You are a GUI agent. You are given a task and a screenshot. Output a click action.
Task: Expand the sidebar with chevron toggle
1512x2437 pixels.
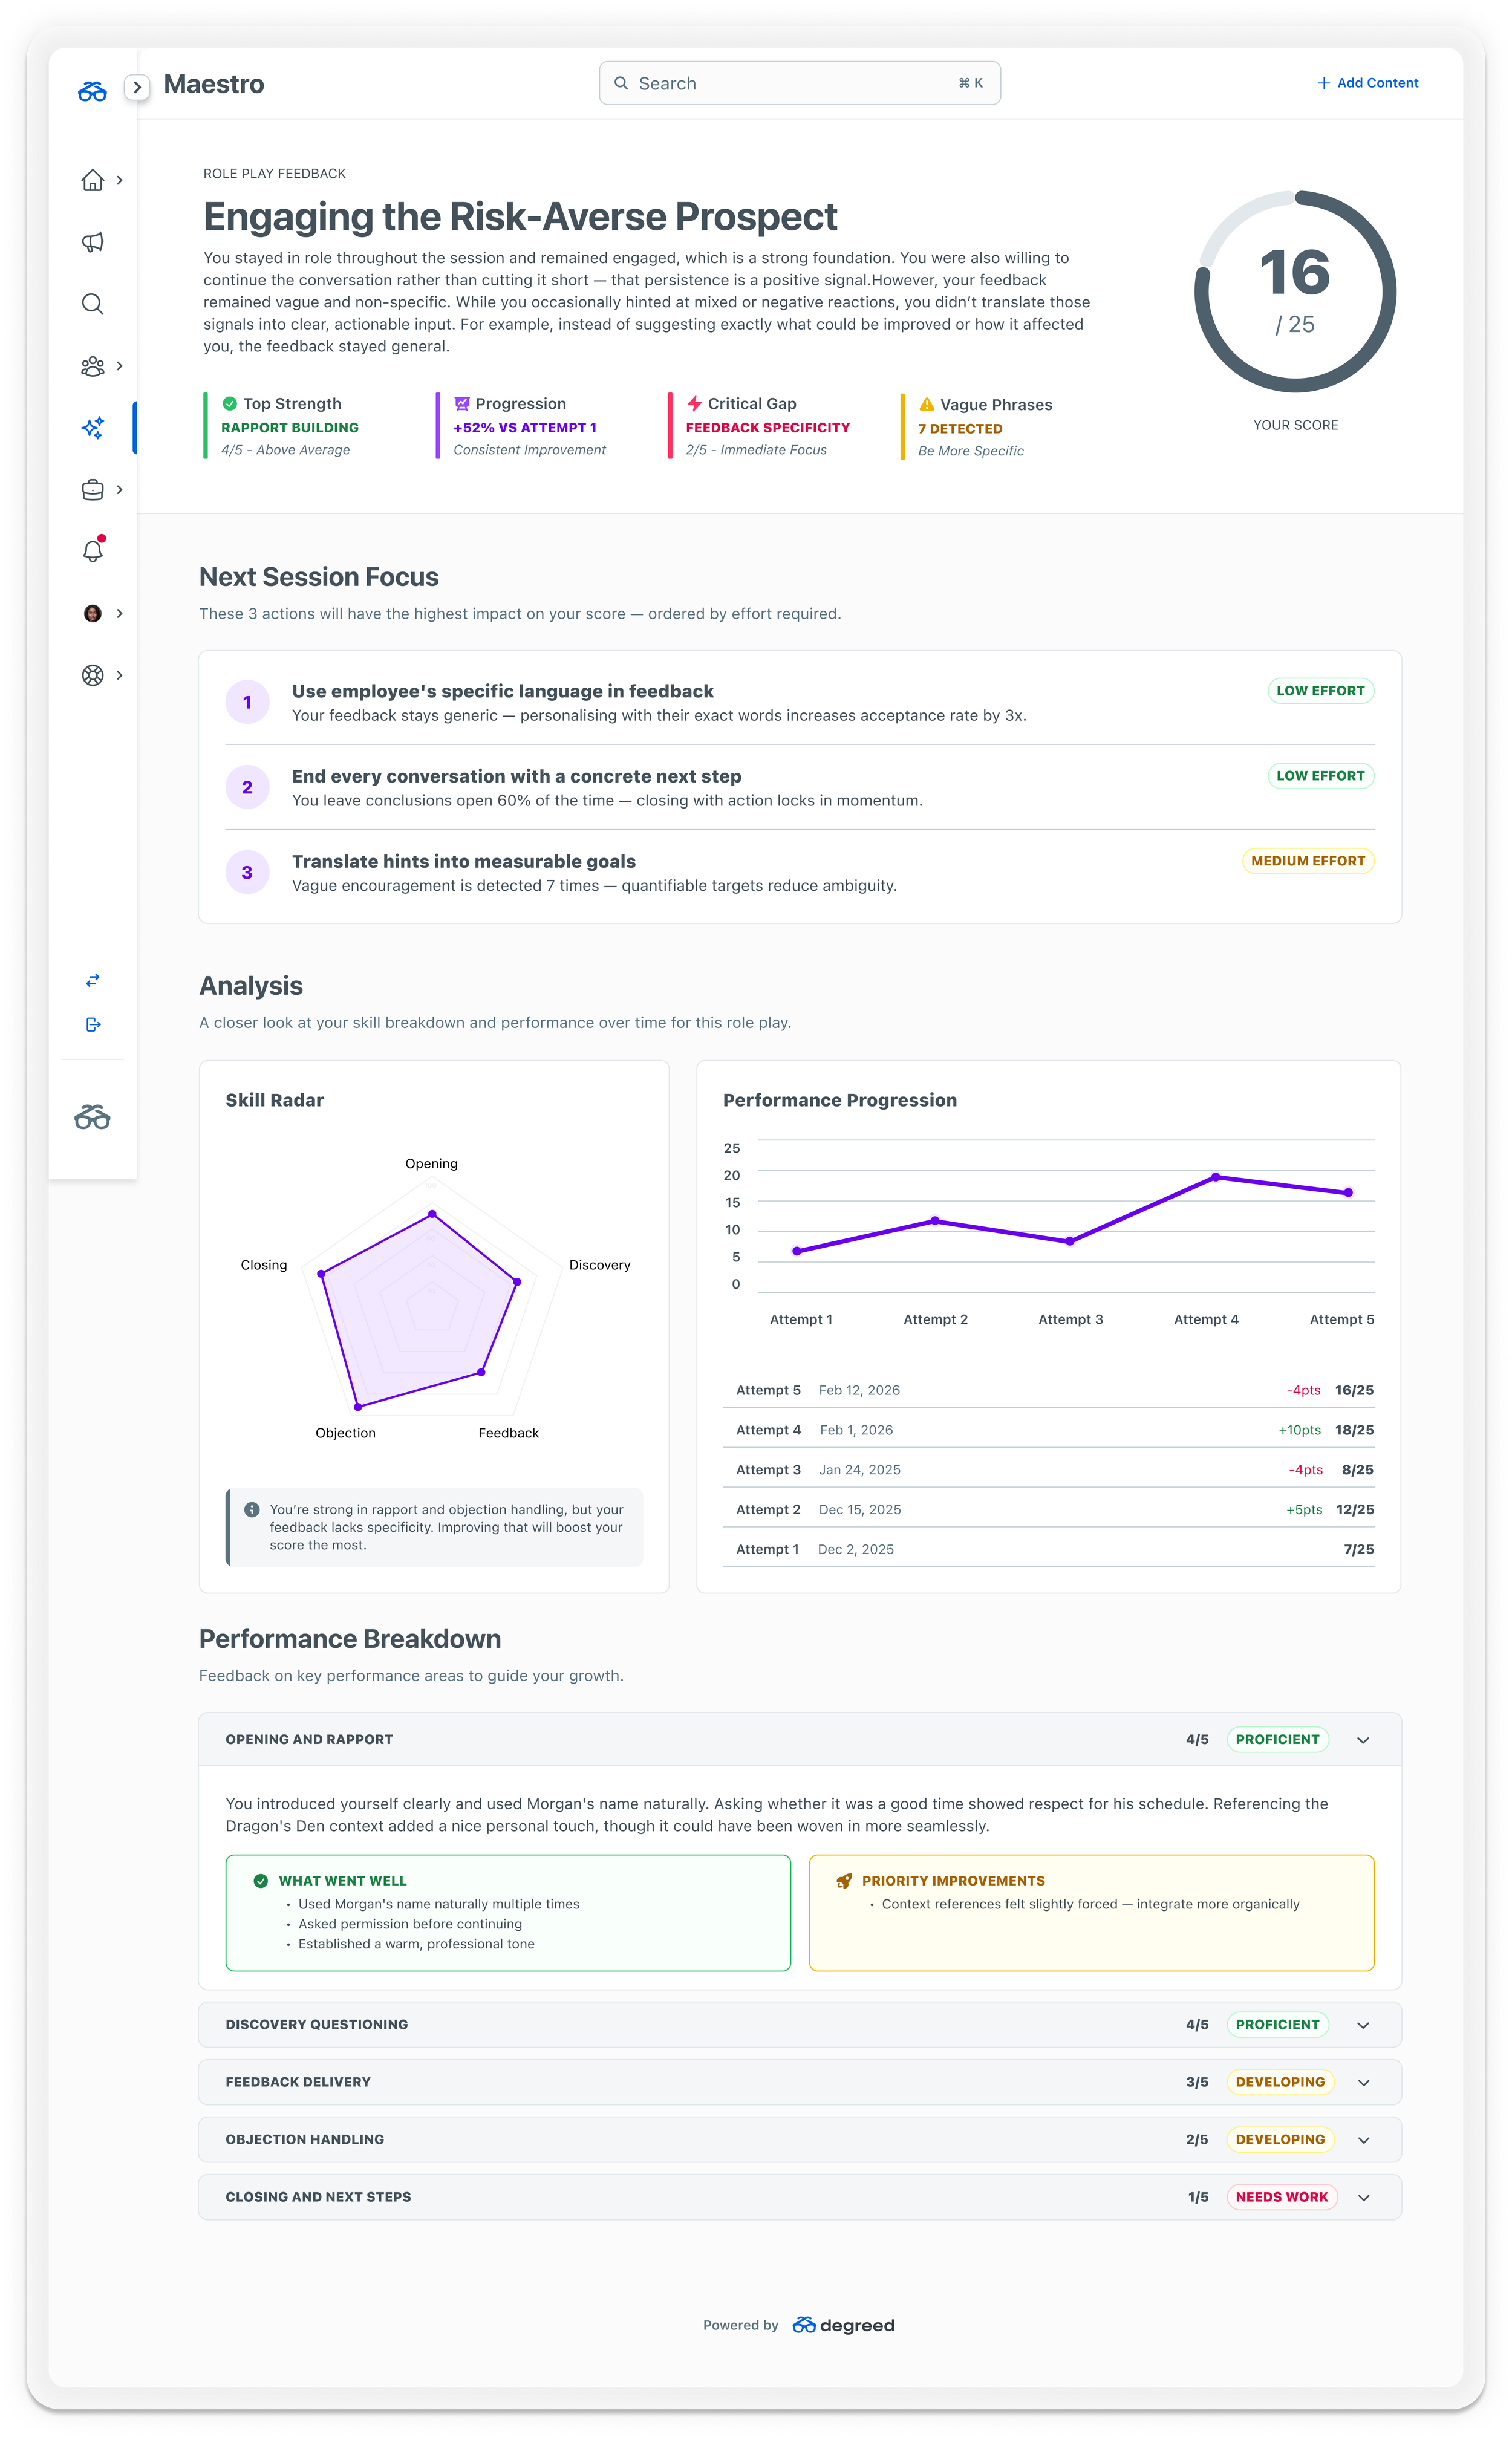coord(137,87)
